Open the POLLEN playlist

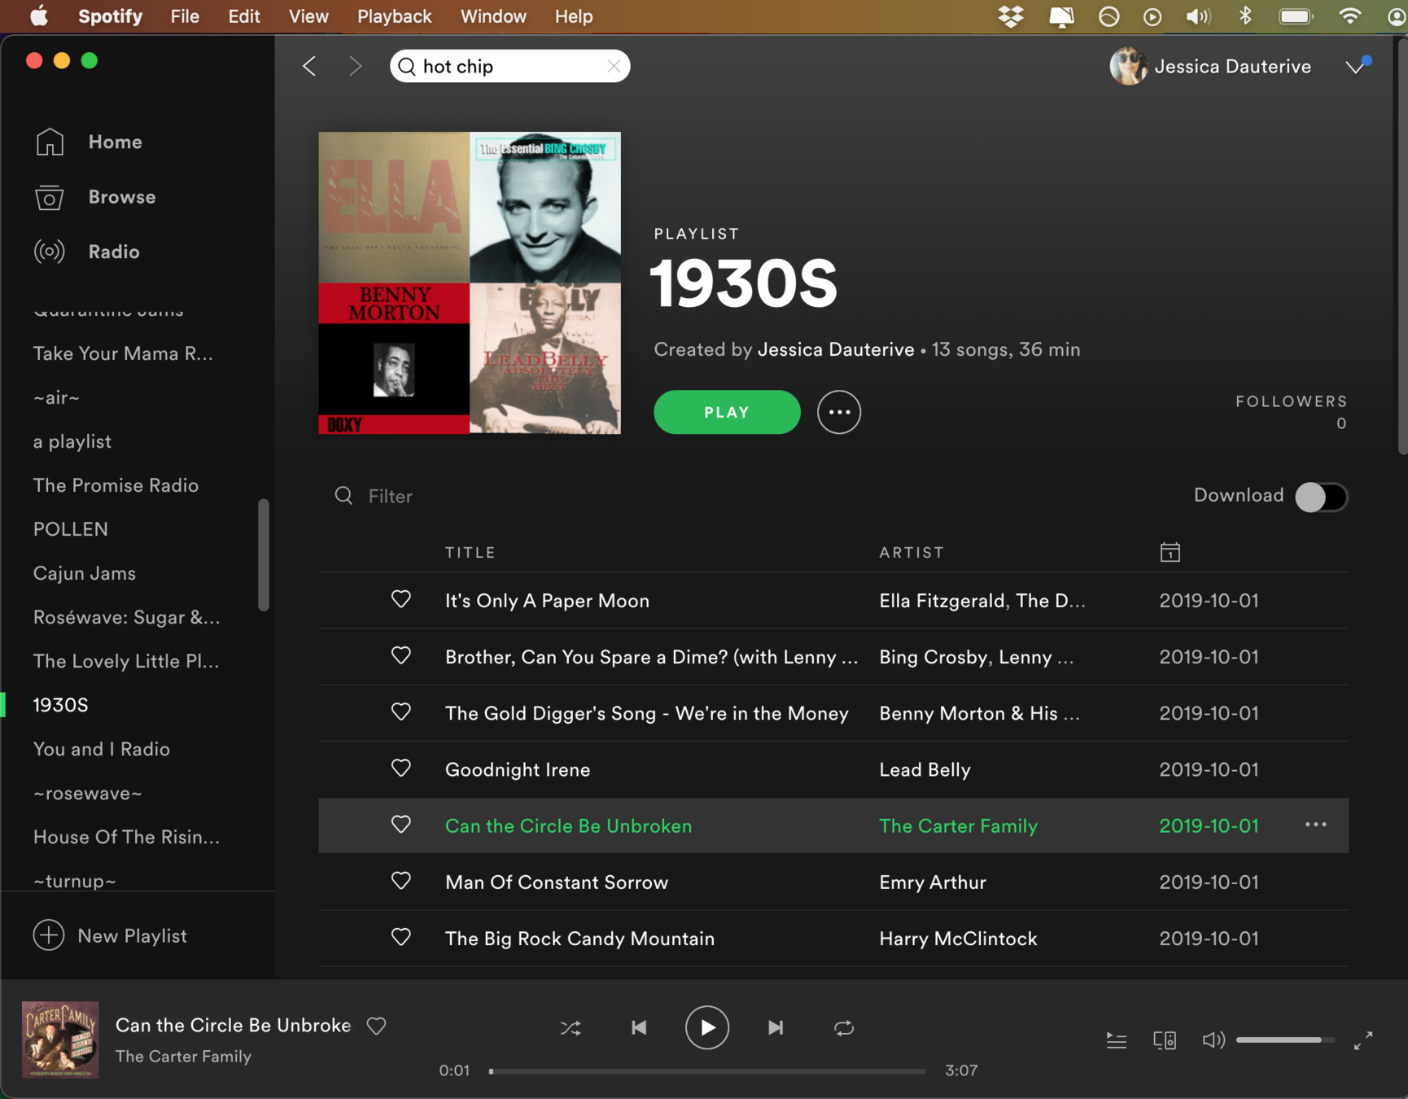coord(71,529)
